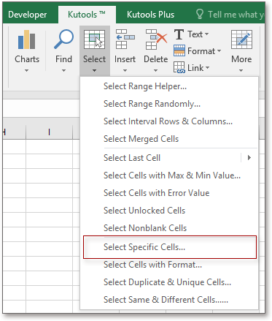This screenshot has height=321, width=272.
Task: Open the Charts icon in Kutools ribbon
Action: pyautogui.click(x=27, y=39)
